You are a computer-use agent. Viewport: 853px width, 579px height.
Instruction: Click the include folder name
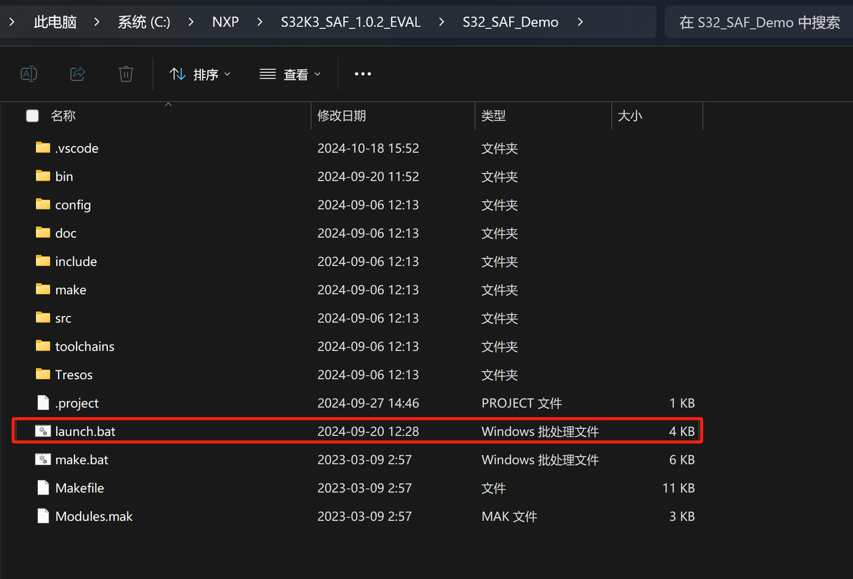76,261
